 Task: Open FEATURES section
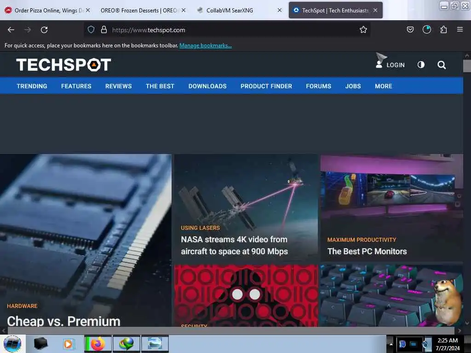[76, 86]
